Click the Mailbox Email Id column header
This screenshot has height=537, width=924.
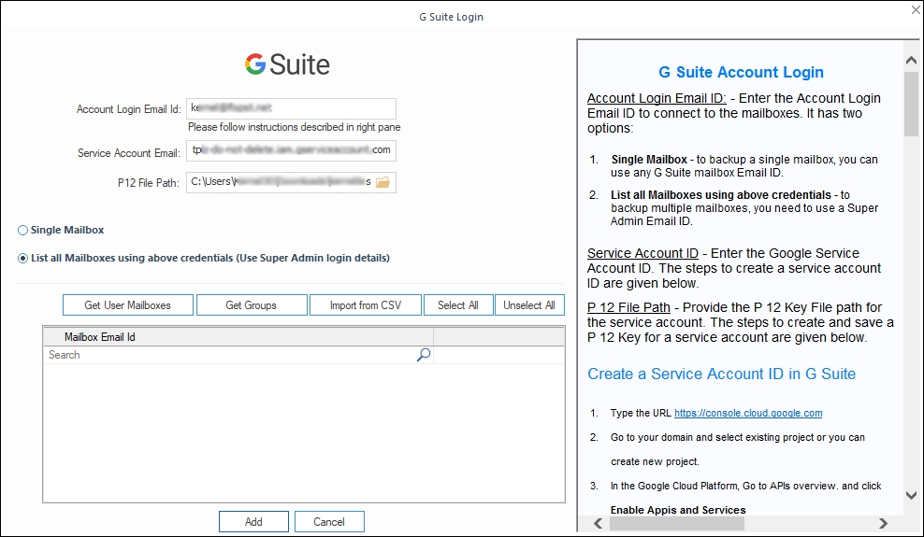point(238,337)
